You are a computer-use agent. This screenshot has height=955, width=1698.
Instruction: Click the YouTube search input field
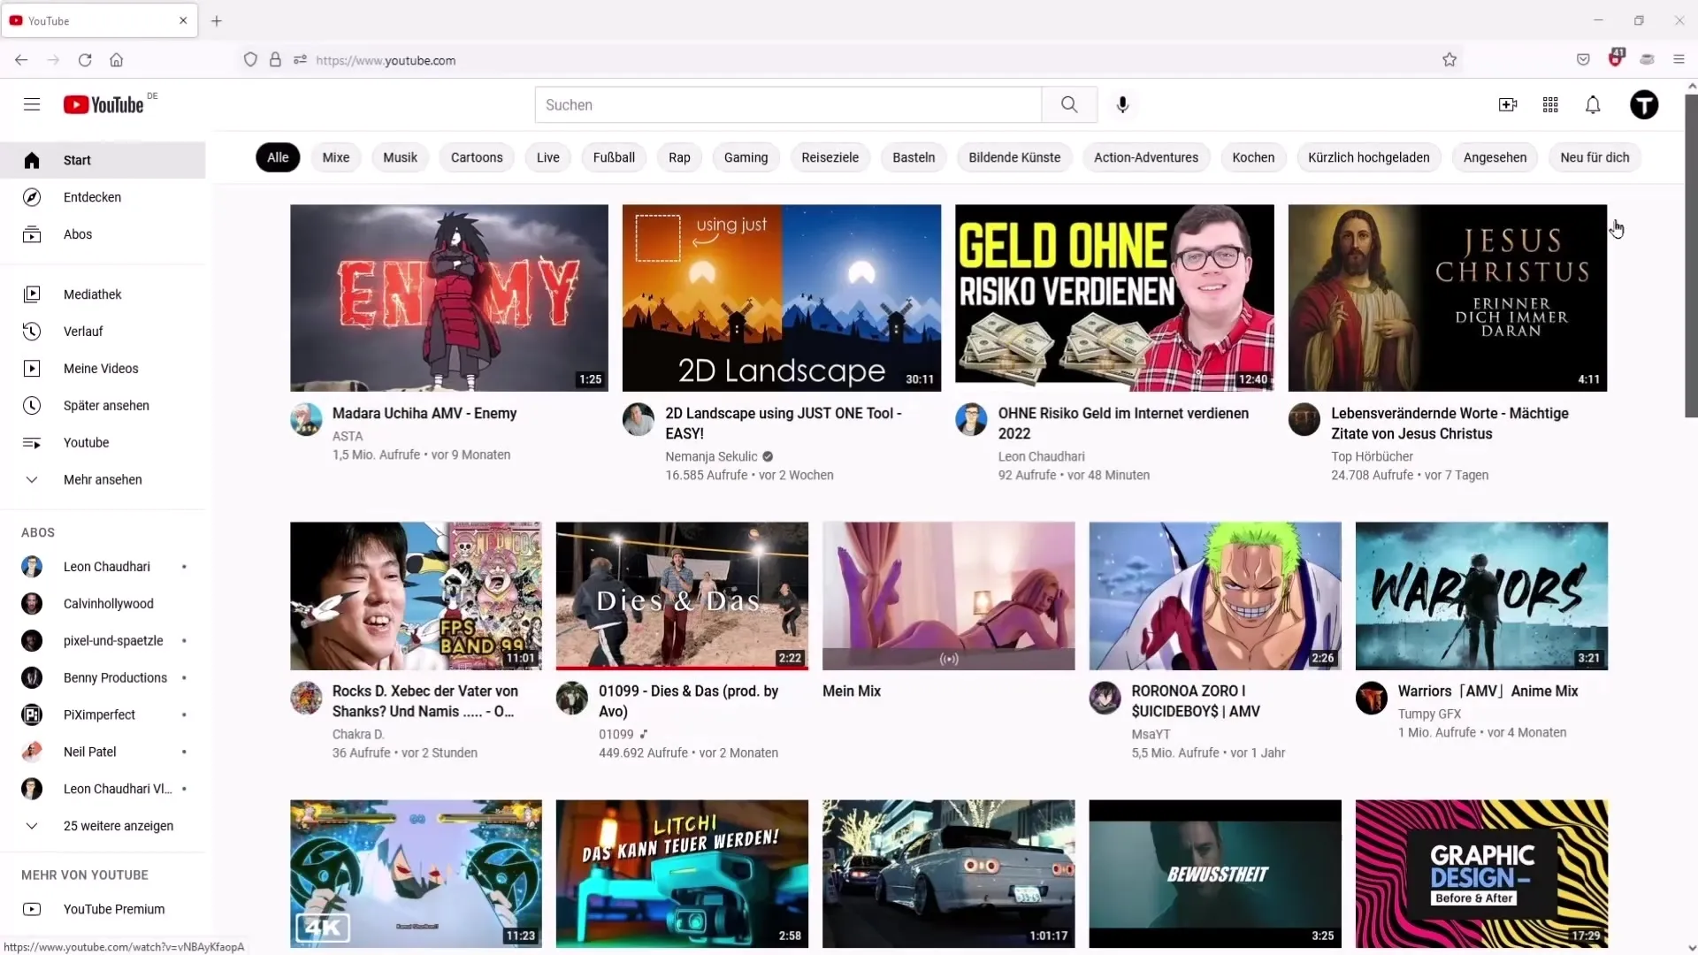(x=787, y=105)
